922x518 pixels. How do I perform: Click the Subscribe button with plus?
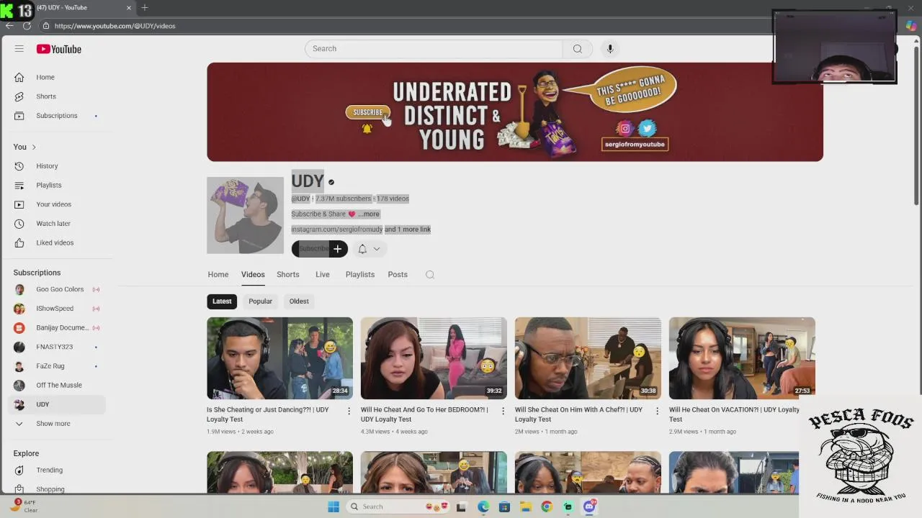320,249
